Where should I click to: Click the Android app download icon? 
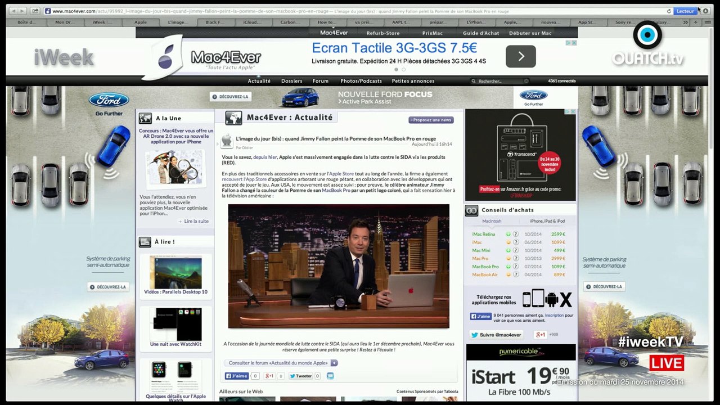(552, 300)
